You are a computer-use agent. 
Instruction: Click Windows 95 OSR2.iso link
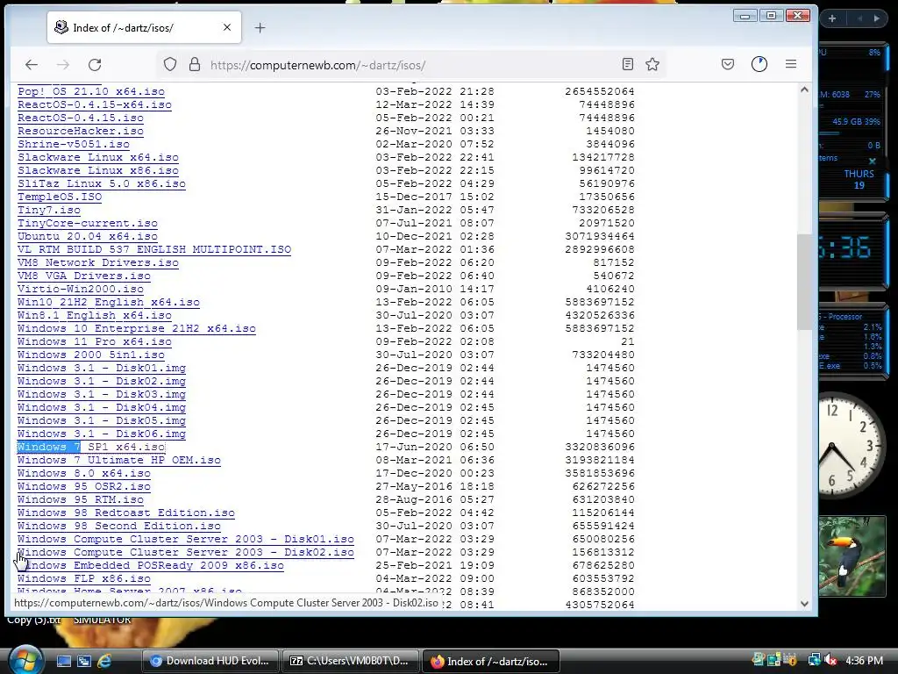click(84, 486)
